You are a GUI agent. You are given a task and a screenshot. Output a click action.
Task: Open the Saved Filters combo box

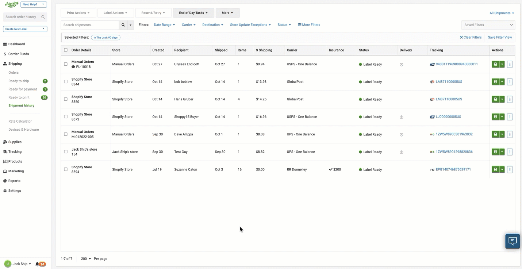pyautogui.click(x=488, y=25)
